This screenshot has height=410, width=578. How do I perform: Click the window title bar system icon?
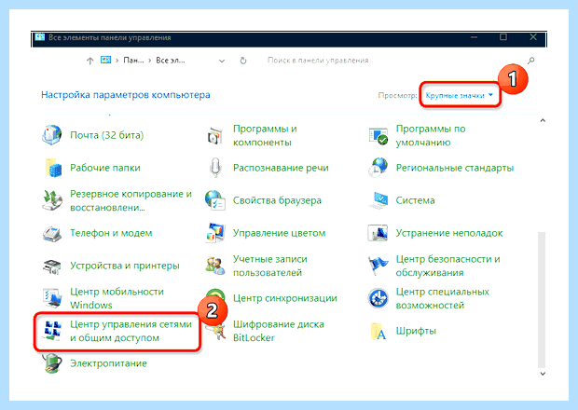[40, 37]
